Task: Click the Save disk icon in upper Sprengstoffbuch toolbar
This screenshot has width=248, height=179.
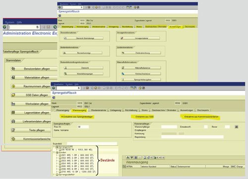Action: (x=89, y=7)
